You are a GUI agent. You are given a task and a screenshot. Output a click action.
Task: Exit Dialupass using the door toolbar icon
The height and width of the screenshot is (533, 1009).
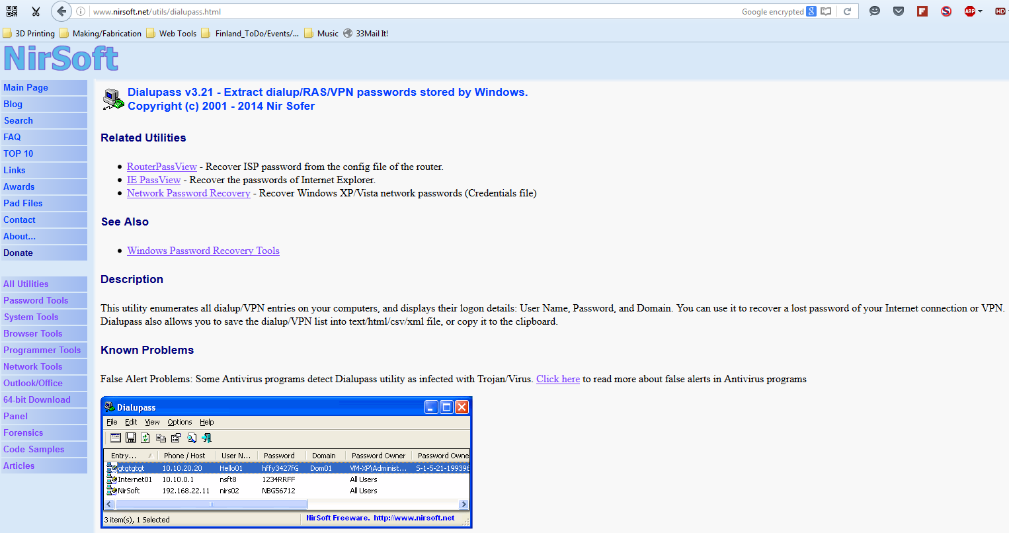click(x=207, y=438)
